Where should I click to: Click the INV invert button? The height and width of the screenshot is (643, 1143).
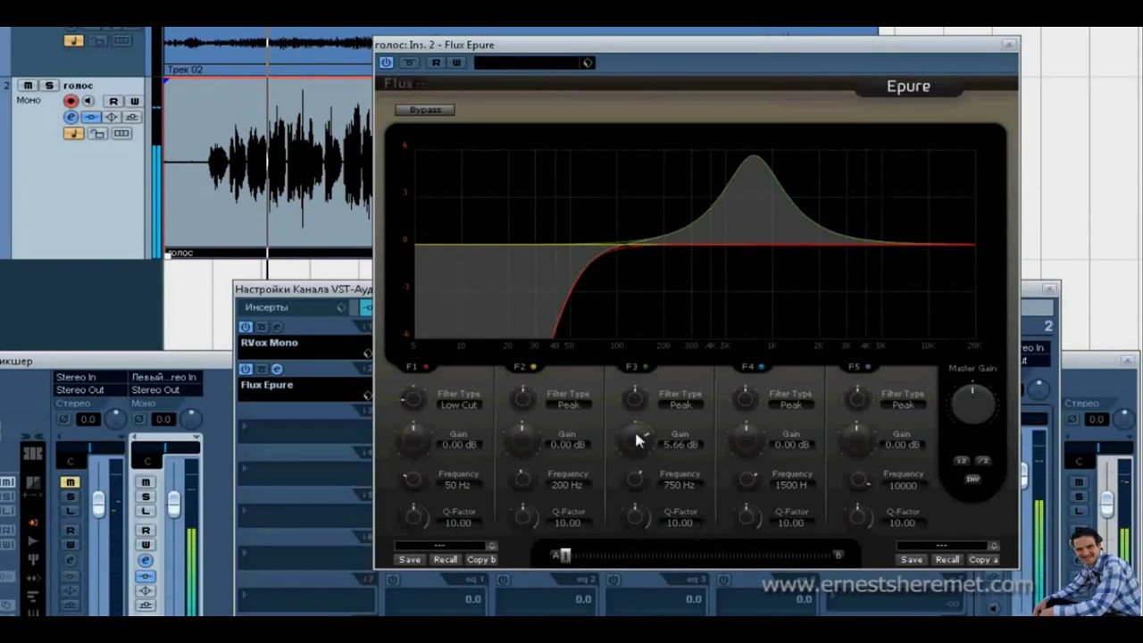pyautogui.click(x=972, y=479)
